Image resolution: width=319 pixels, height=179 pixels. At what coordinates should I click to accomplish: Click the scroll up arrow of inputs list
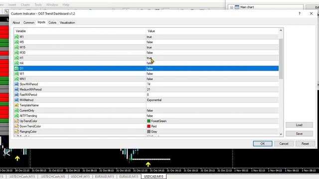(281, 30)
